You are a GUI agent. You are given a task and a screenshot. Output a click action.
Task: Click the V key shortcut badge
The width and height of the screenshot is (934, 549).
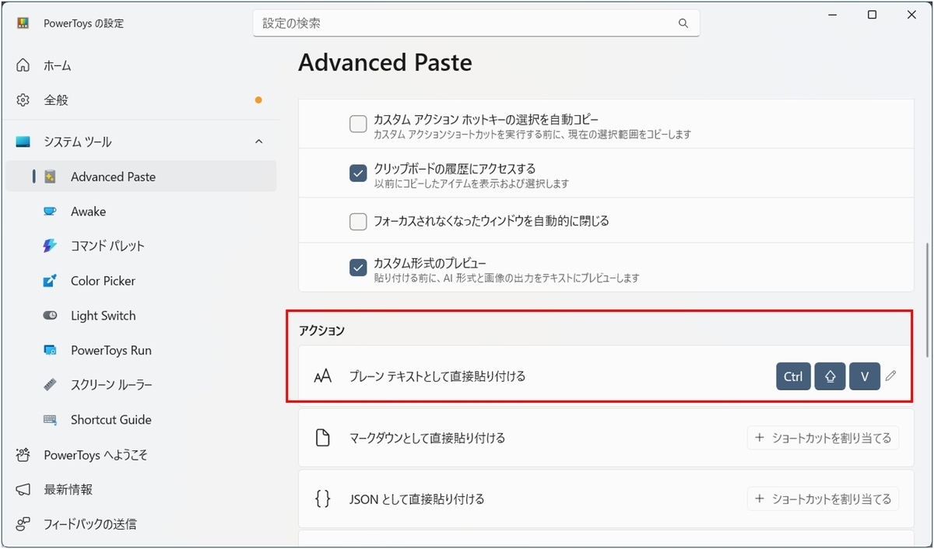coord(865,376)
